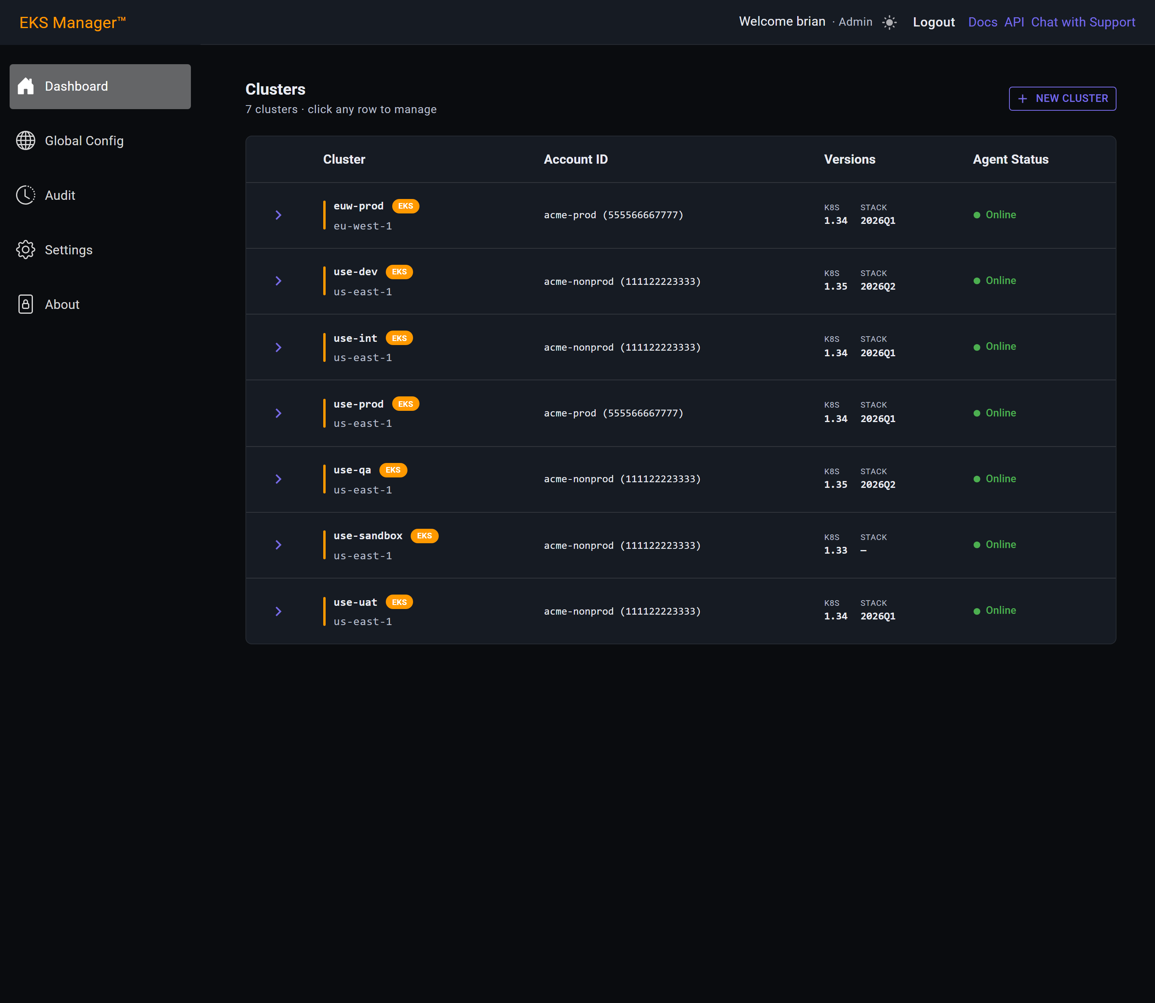
Task: Open the API link
Action: point(1014,22)
